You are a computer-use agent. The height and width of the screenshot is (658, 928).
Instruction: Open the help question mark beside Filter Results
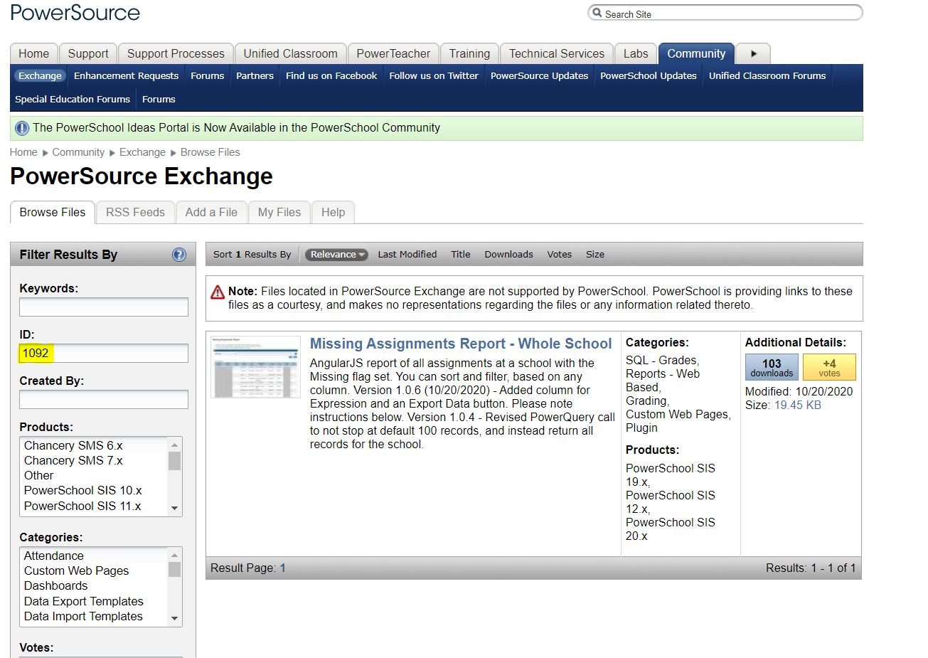[178, 255]
